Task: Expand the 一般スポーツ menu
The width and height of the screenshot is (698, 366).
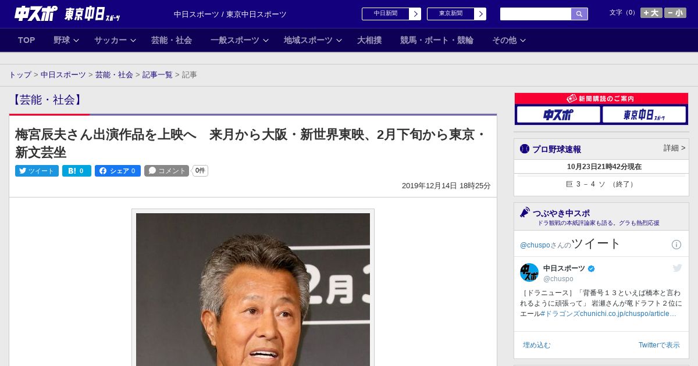Action: point(240,40)
